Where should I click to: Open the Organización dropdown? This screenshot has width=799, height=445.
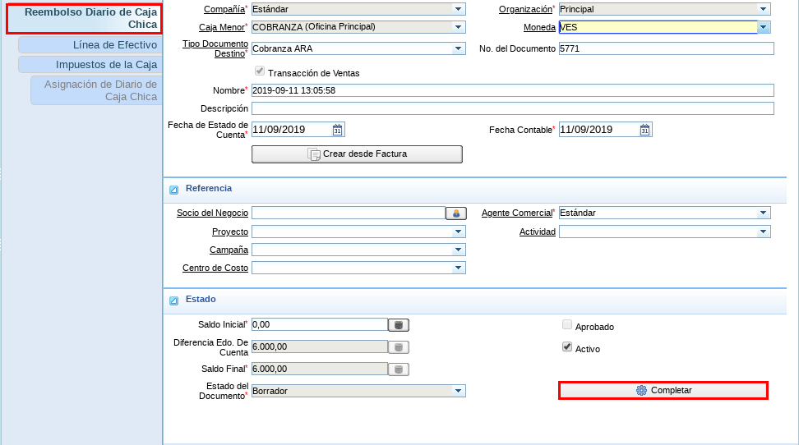(x=763, y=9)
